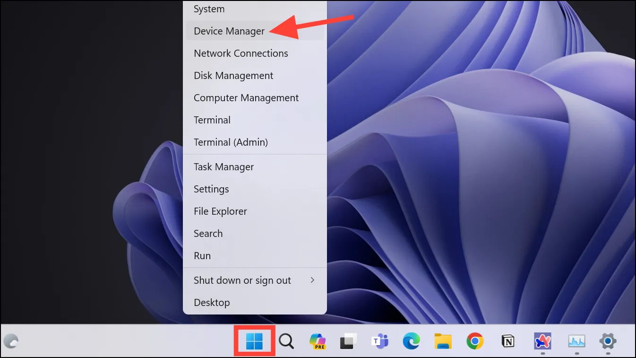Open Task View on the taskbar
Image resolution: width=636 pixels, height=358 pixels.
click(x=349, y=341)
